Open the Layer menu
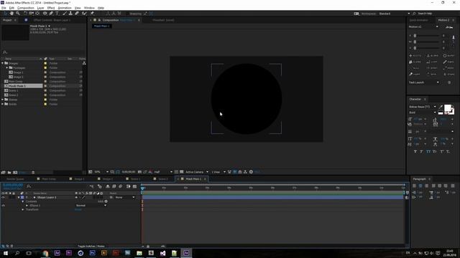The width and height of the screenshot is (460, 258). pyautogui.click(x=40, y=8)
